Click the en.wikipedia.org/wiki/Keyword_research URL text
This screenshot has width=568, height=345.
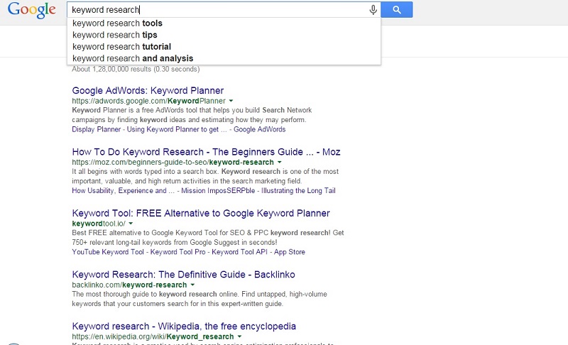[153, 336]
